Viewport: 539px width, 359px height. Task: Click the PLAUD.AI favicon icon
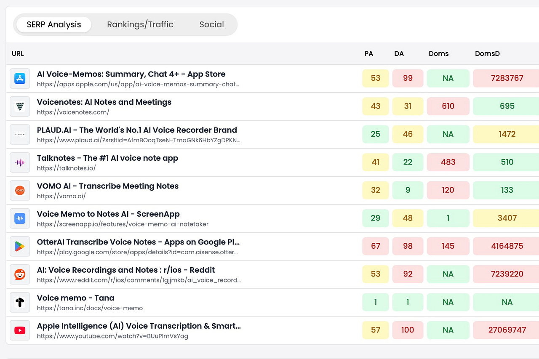click(x=20, y=134)
